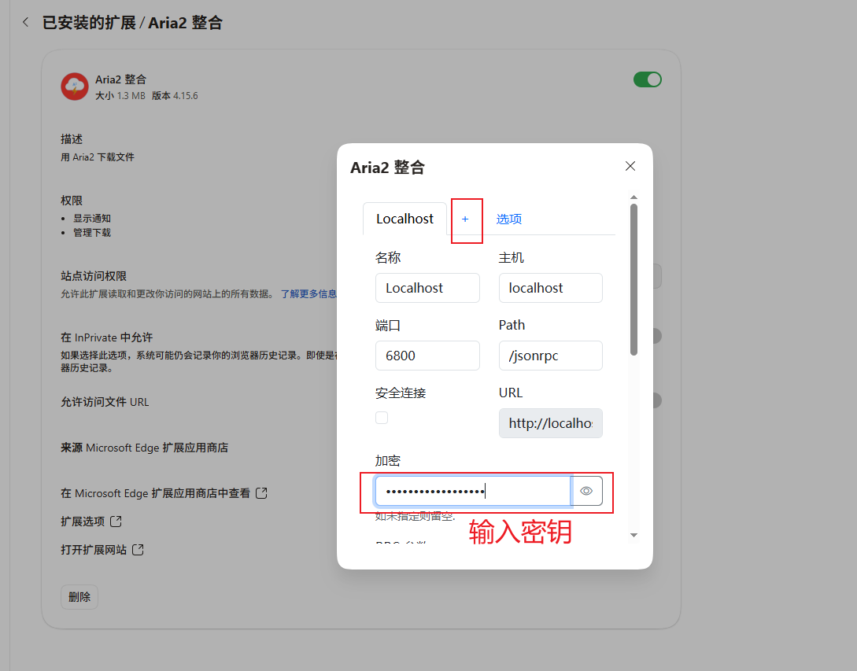Click the Aria2 整合 dialog title
The height and width of the screenshot is (671, 857).
pyautogui.click(x=387, y=168)
